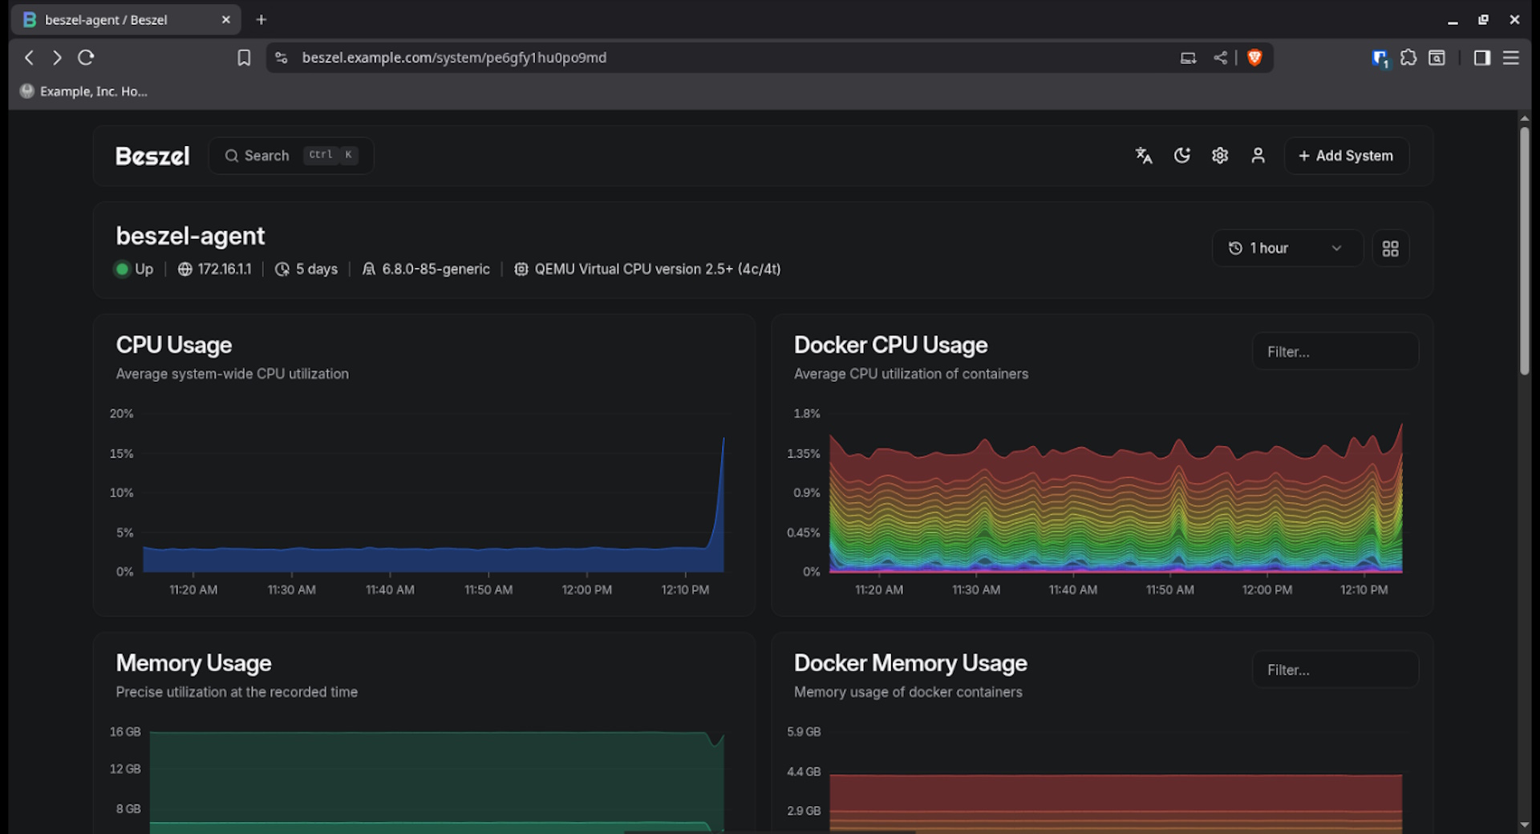The image size is (1540, 834).
Task: Toggle the chart grid layout icon
Action: 1390,249
